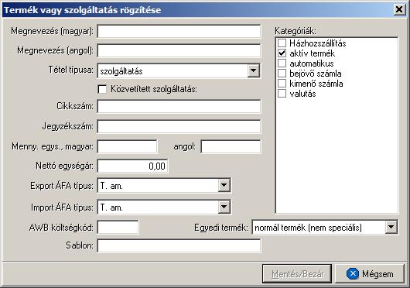Image resolution: width=410 pixels, height=288 pixels.
Task: Select the kimenő számla category
Action: point(282,84)
